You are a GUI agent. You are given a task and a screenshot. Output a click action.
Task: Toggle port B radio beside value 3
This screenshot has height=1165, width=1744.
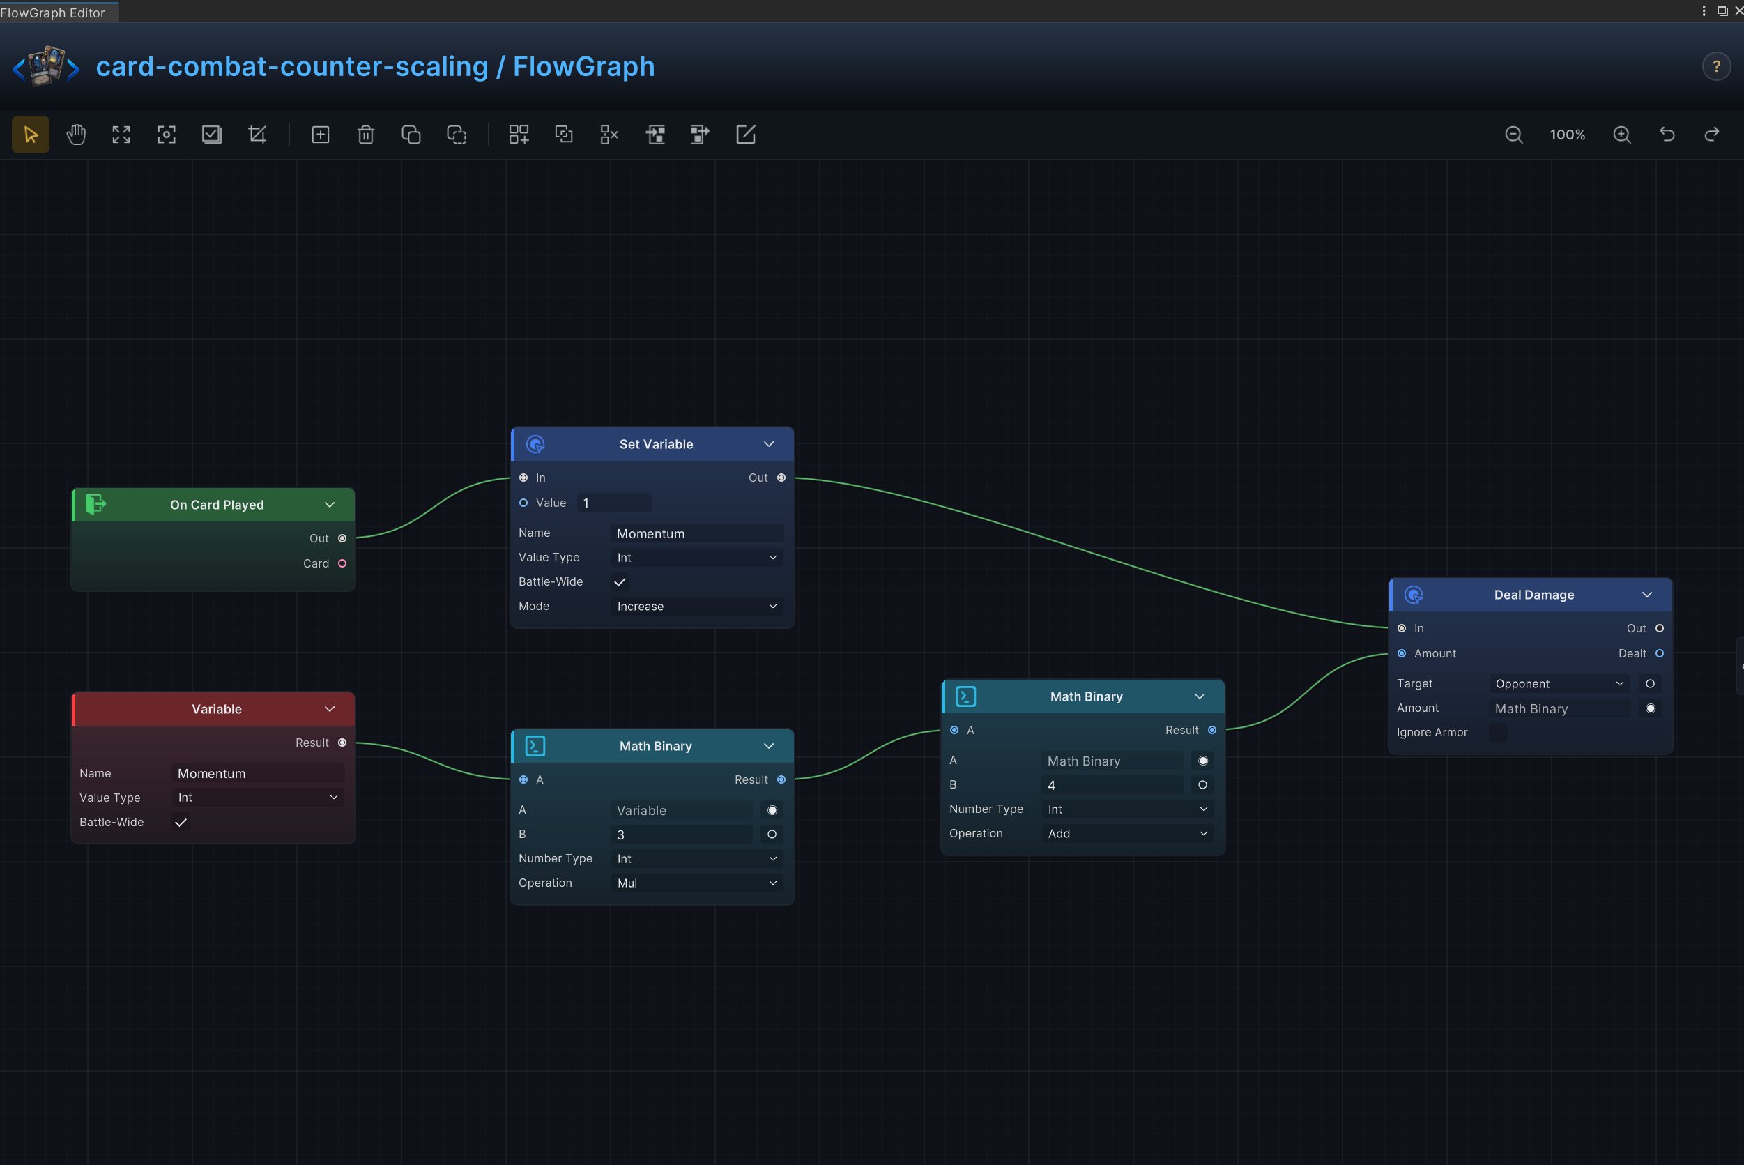(x=772, y=835)
